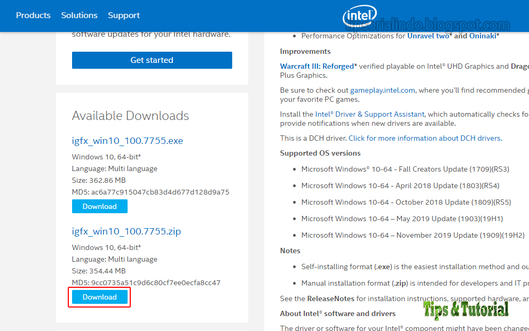Click the Available Downloads heading
This screenshot has width=529, height=331.
pos(130,116)
